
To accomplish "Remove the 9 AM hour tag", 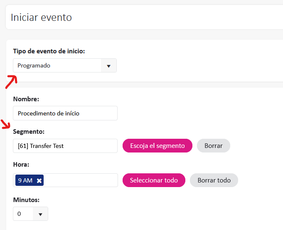I will pyautogui.click(x=39, y=180).
